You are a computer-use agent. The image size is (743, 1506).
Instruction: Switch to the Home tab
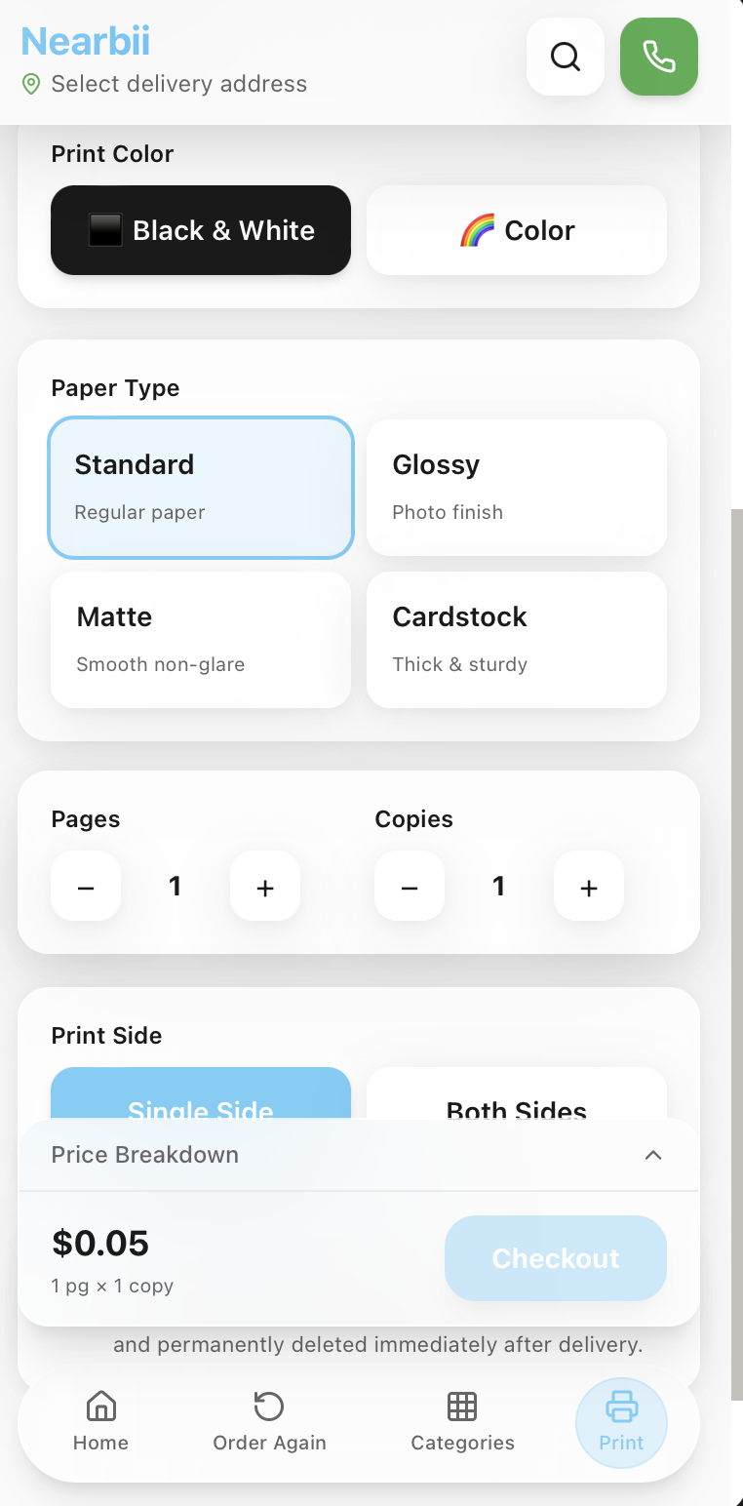tap(100, 1407)
